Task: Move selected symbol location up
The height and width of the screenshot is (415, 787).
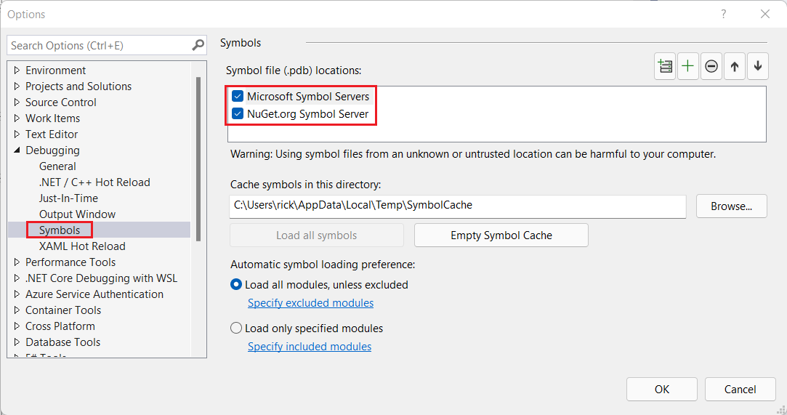Action: 735,67
